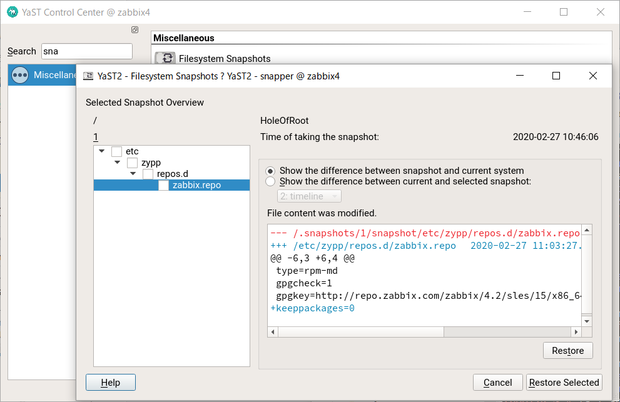Viewport: 620px width, 402px height.
Task: Click the Restore Selected button
Action: (564, 382)
